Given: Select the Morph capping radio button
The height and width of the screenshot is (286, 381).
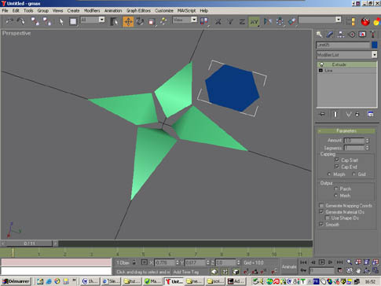Looking at the screenshot, I should (x=329, y=174).
